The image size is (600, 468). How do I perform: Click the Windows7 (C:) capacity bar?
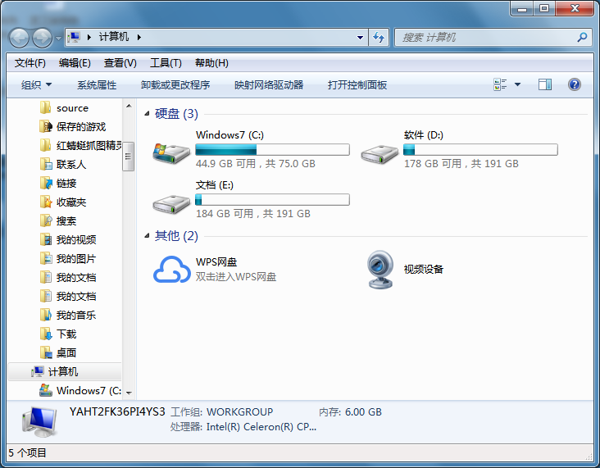272,150
